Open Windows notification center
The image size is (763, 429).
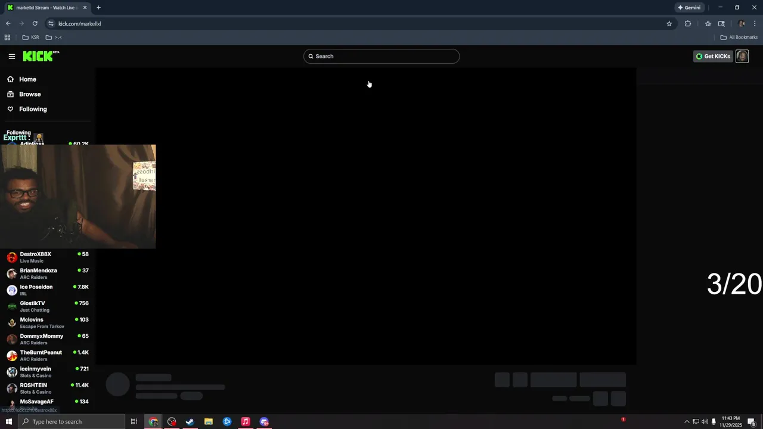click(x=752, y=422)
